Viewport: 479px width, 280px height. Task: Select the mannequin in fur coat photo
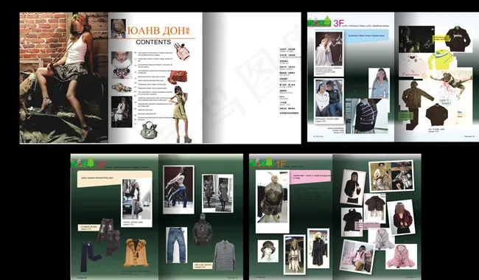[273, 202]
